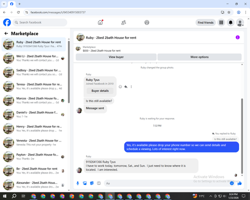Open the Groups icon in top navigation

pyautogui.click(x=147, y=22)
